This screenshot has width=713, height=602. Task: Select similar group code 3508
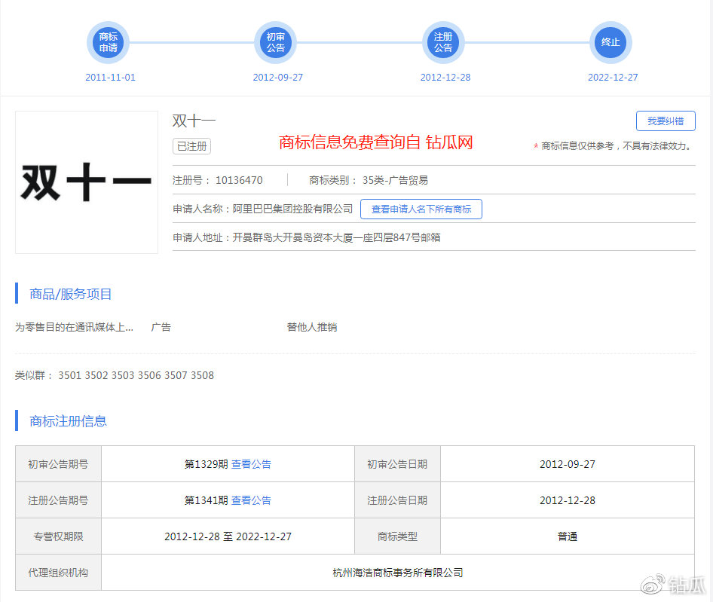(x=202, y=375)
